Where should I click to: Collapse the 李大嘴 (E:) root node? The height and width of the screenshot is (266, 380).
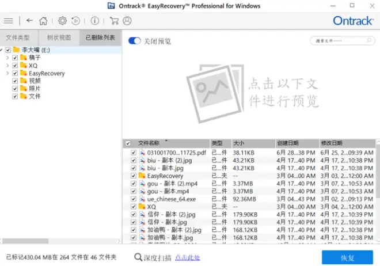(1, 50)
